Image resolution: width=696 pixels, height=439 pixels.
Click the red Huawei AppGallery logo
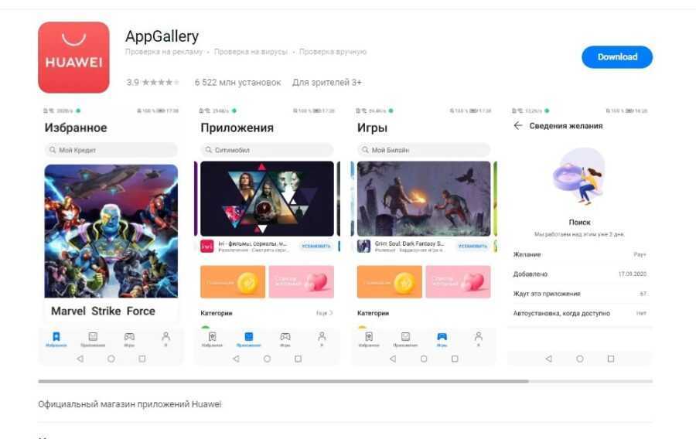point(73,57)
